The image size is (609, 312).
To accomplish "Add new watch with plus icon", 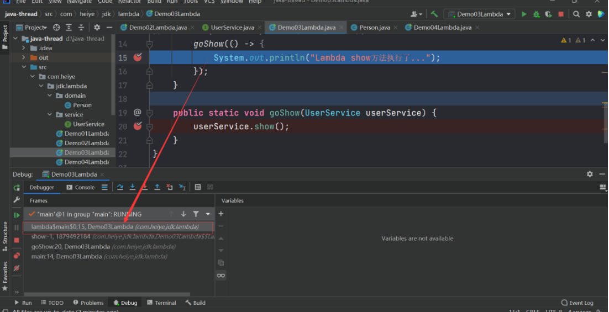I will click(x=221, y=214).
